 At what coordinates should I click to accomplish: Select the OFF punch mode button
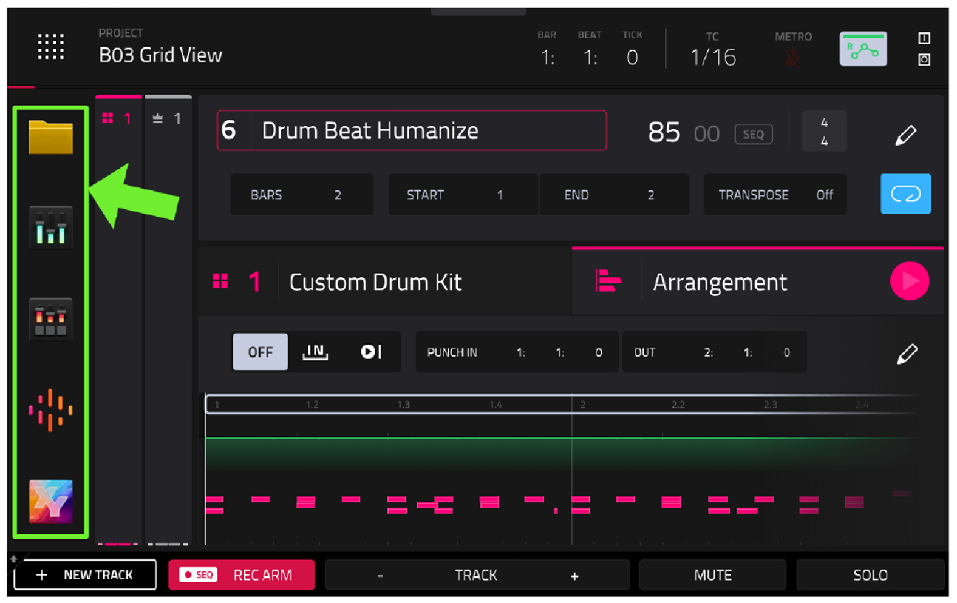[x=260, y=352]
